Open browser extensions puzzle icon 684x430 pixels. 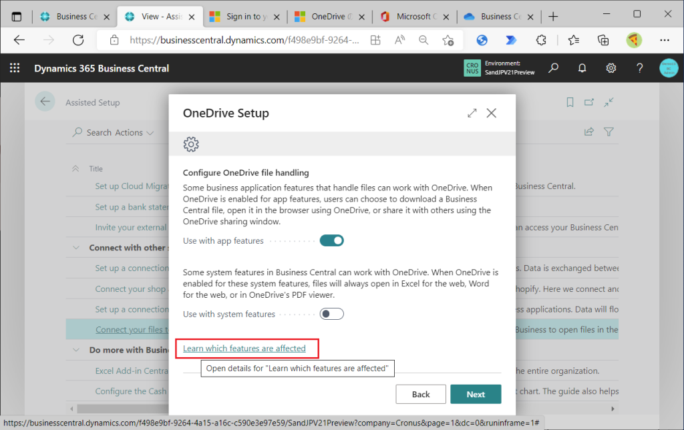541,40
